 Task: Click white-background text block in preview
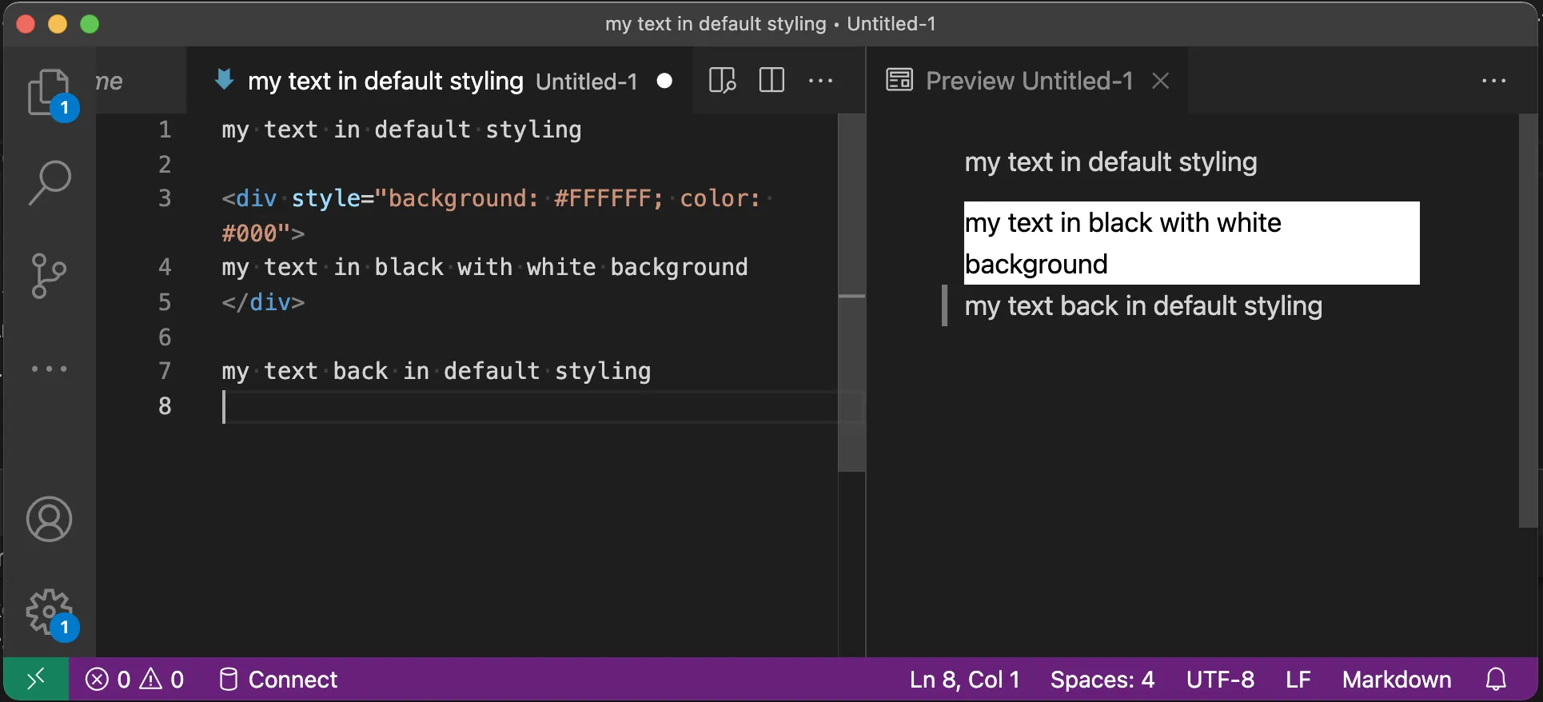[x=1192, y=243]
